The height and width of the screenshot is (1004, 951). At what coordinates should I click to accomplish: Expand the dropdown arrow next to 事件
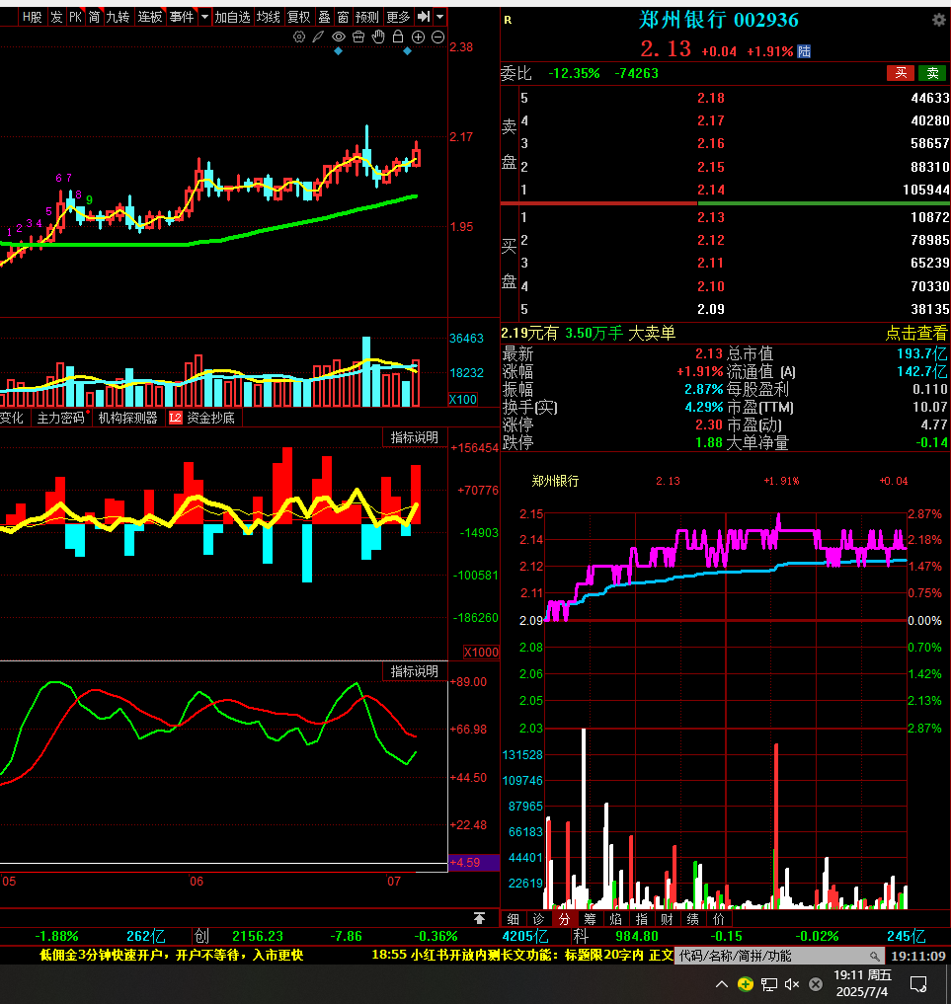(204, 17)
